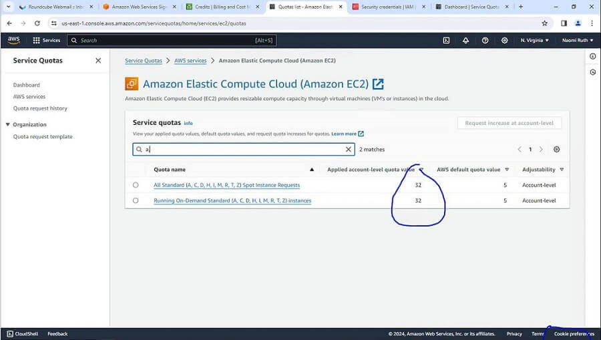Open Dashboard in side navigation
The height and width of the screenshot is (340, 601).
pos(27,85)
